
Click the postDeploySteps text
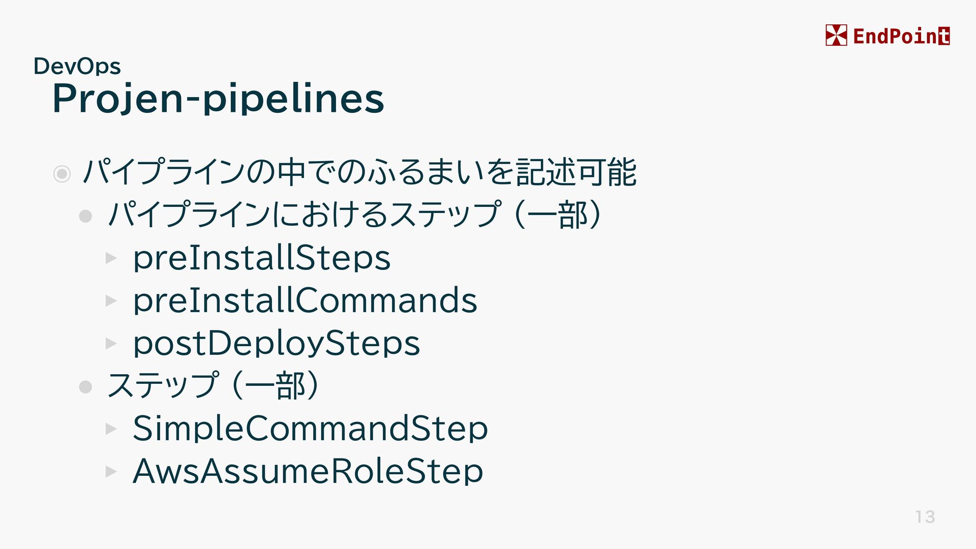point(276,344)
